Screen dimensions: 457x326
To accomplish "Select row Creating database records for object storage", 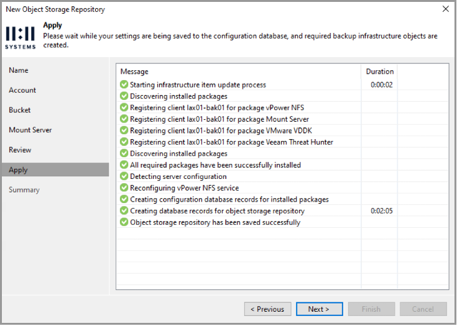I will pos(282,211).
